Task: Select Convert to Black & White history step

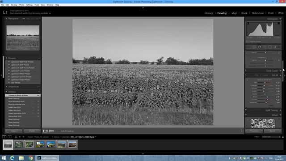Action: [23, 95]
